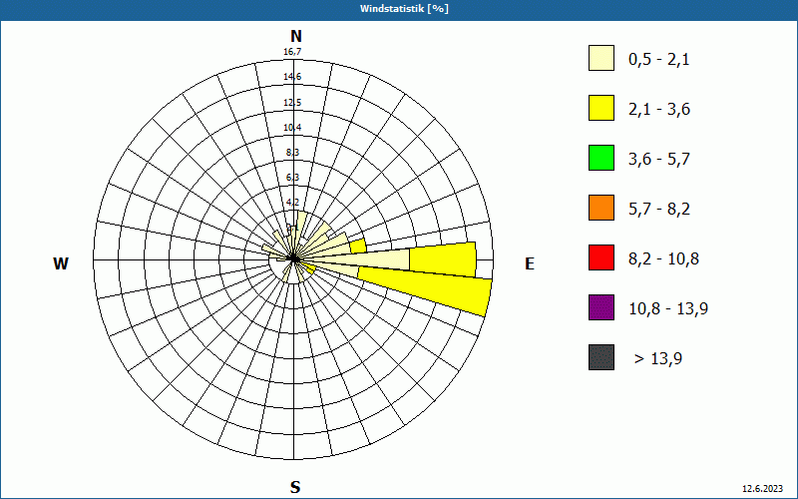Click the N compass label
Viewport: 798px width, 499px height.
(295, 36)
